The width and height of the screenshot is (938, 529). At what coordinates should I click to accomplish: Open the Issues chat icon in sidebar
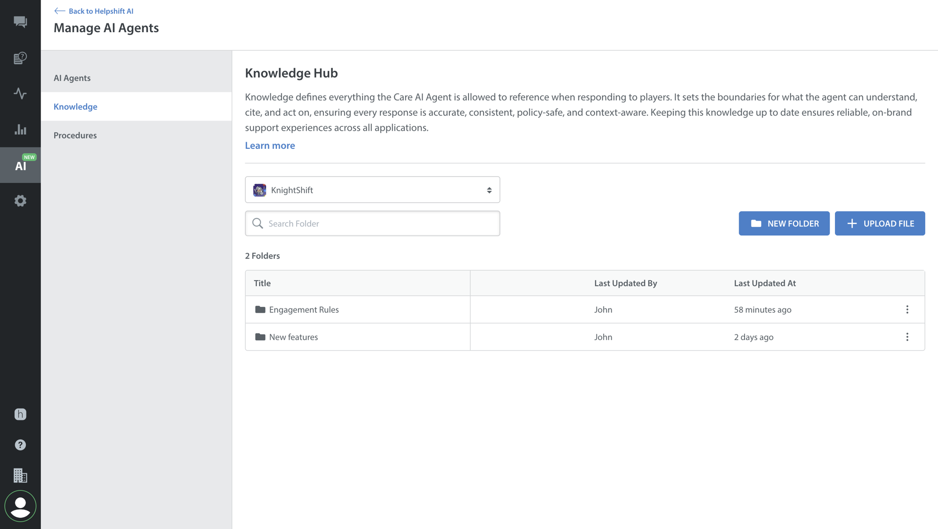20,22
